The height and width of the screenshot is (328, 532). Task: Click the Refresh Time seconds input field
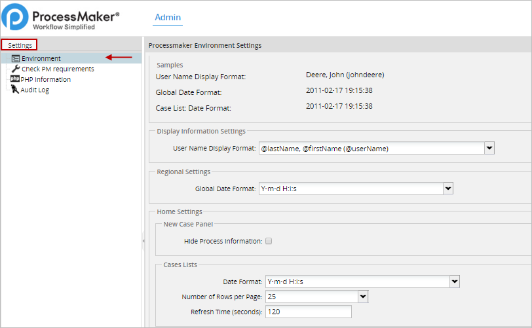click(308, 312)
